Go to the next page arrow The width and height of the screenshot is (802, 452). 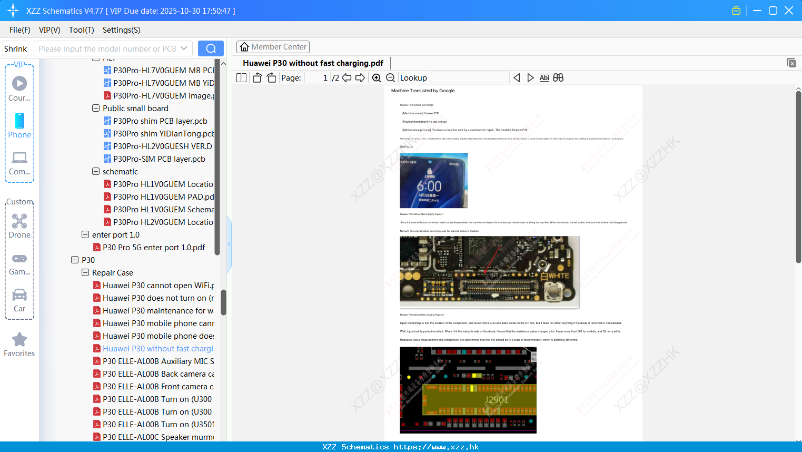pos(360,78)
